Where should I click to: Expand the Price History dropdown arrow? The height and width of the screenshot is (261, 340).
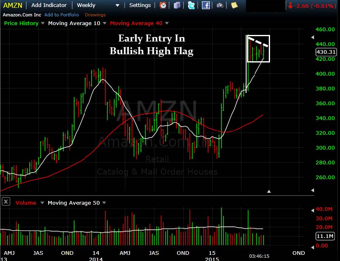coord(43,23)
